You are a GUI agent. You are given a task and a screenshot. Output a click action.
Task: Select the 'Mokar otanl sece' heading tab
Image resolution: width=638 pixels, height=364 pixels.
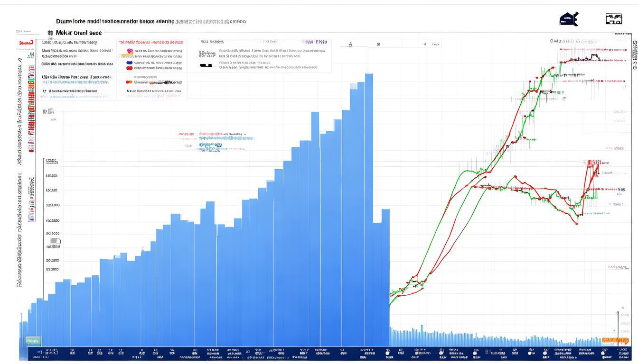pos(78,33)
